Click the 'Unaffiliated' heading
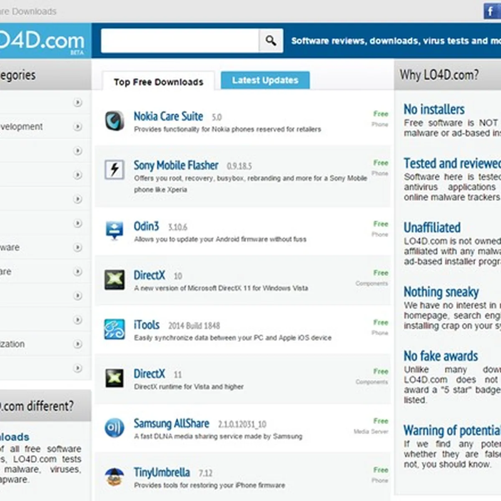 tap(432, 228)
